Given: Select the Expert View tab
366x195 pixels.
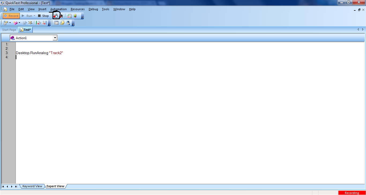Looking at the screenshot, I should click(55, 186).
